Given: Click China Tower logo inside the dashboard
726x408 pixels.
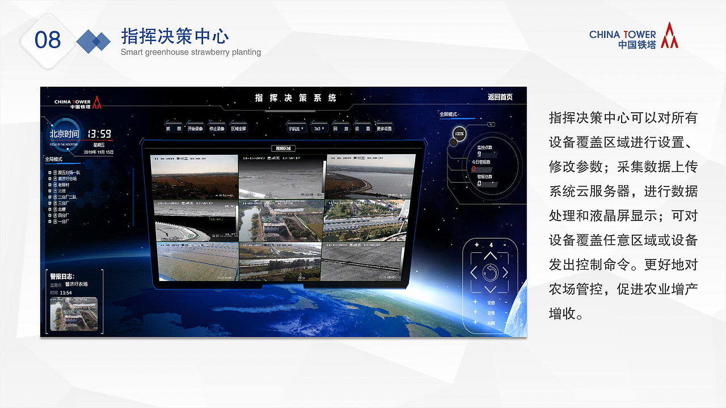Looking at the screenshot, I should [x=78, y=102].
